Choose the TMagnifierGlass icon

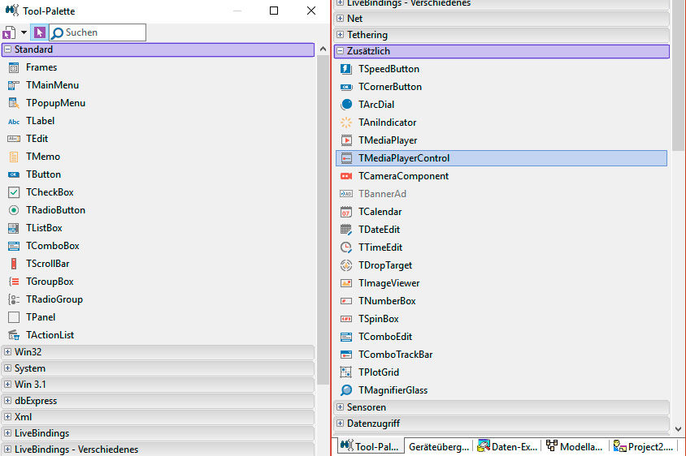click(x=346, y=390)
